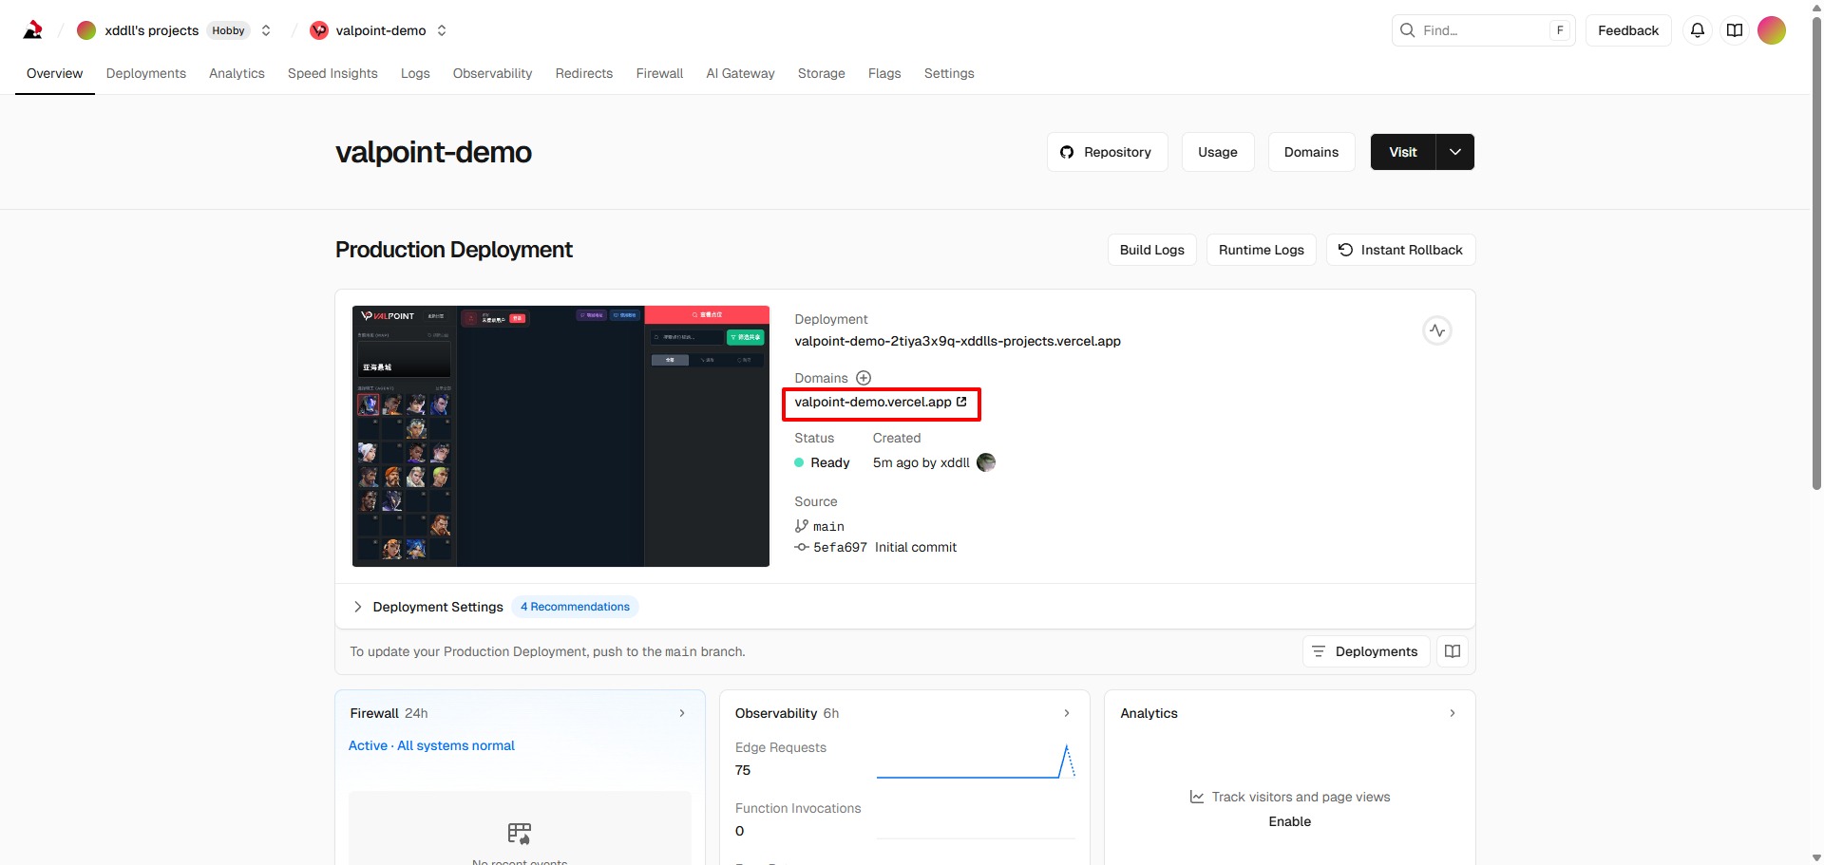
Task: Click the Usage button
Action: 1218,152
